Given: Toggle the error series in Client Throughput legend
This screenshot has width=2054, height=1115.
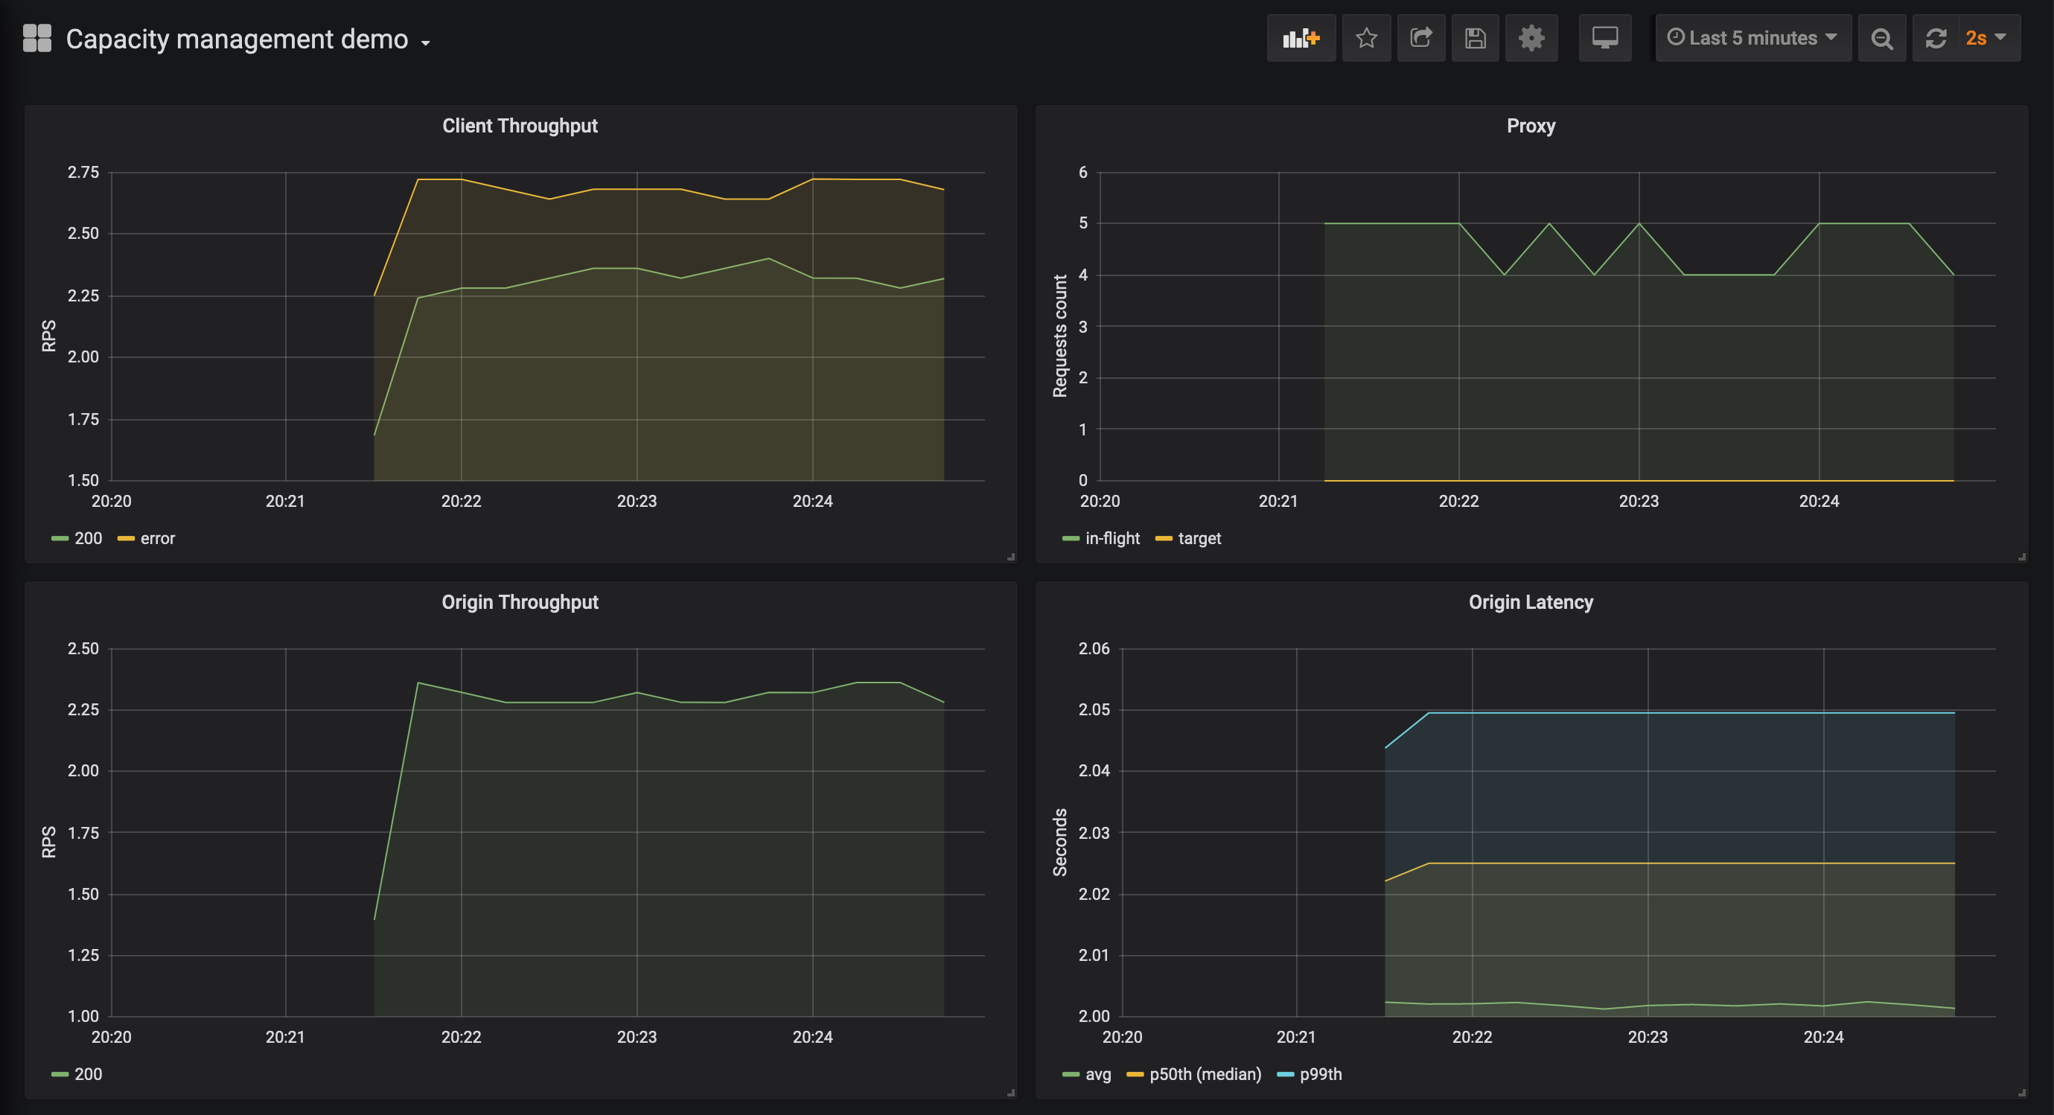Looking at the screenshot, I should [x=157, y=539].
